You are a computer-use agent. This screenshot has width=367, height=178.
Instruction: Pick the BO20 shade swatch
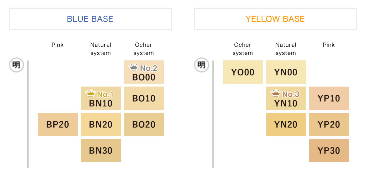144,124
